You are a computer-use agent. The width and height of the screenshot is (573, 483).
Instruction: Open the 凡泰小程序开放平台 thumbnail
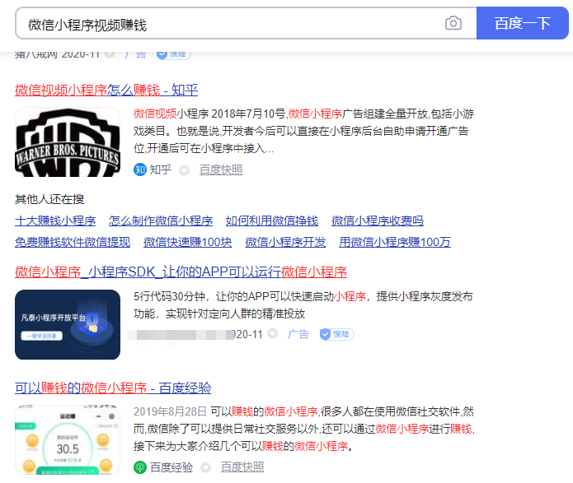click(68, 325)
